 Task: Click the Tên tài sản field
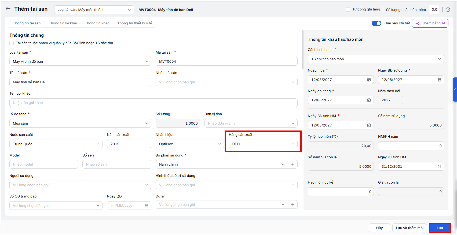80,82
